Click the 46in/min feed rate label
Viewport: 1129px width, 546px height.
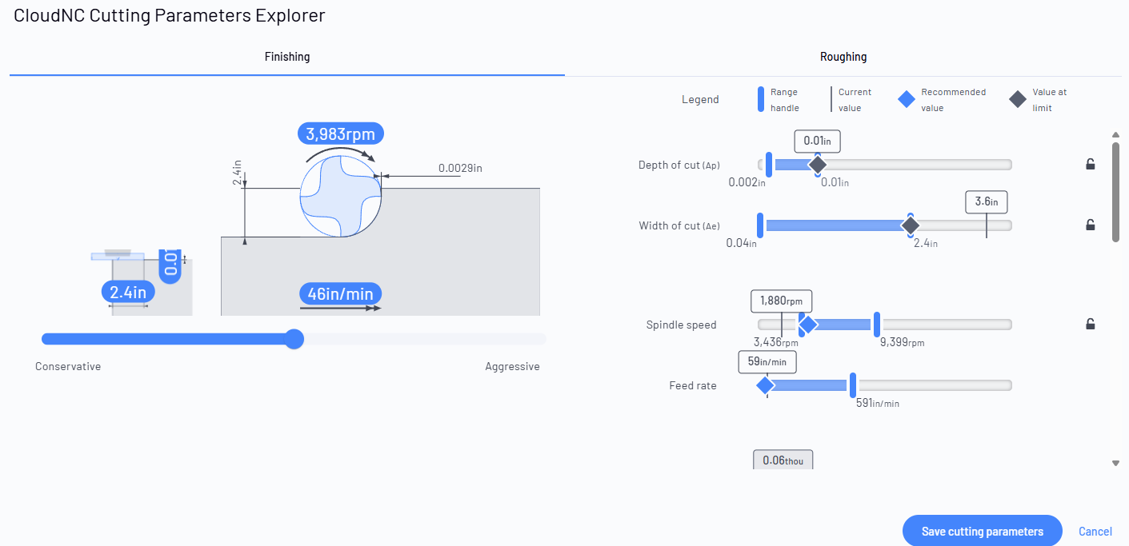point(340,293)
